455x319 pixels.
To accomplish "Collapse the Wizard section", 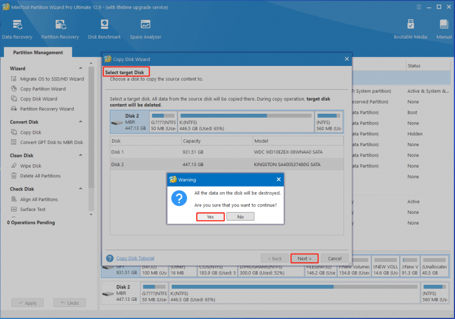I will tap(81, 68).
